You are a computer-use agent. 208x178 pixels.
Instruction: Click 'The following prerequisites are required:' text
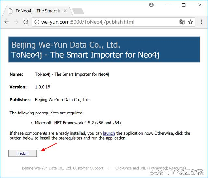(46, 113)
